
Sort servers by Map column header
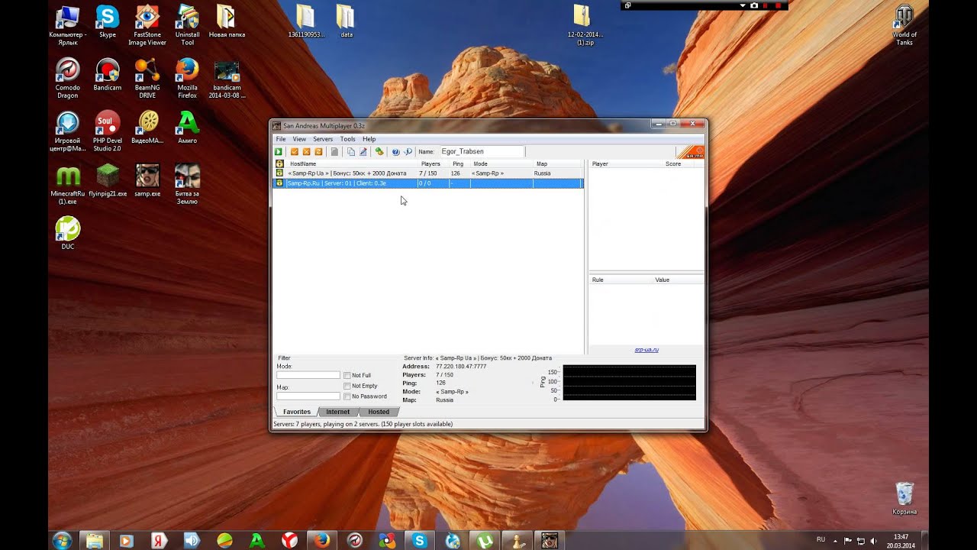point(558,163)
